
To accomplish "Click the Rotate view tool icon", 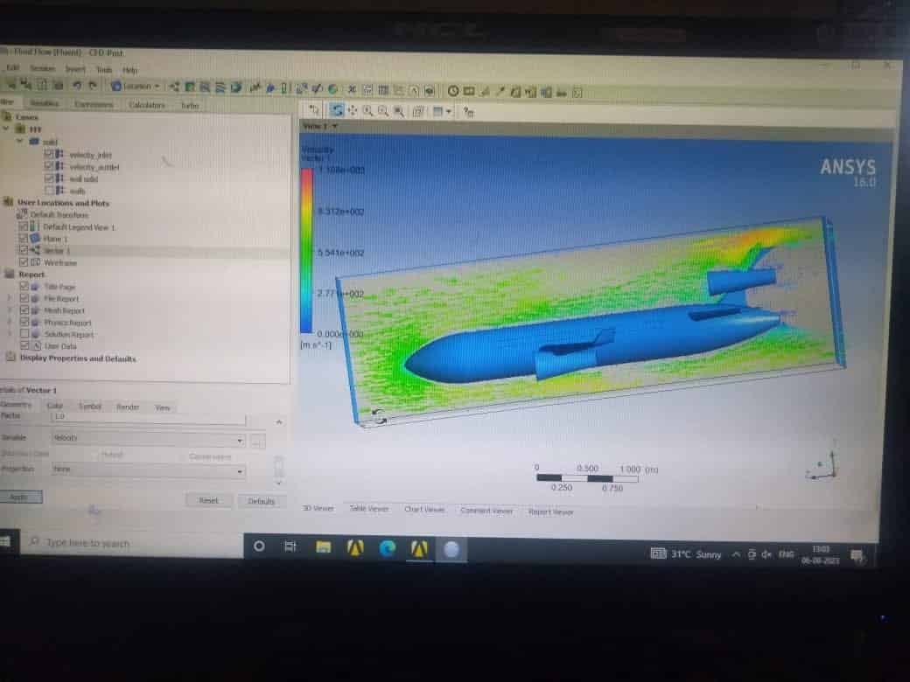I will [x=336, y=111].
